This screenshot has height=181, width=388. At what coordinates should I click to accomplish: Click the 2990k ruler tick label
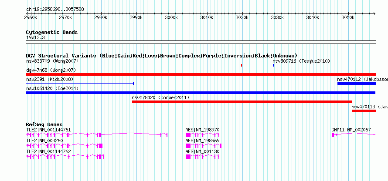point(136,18)
